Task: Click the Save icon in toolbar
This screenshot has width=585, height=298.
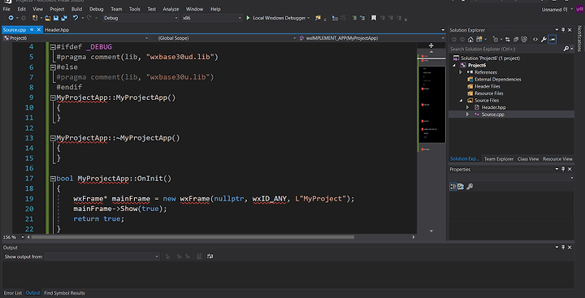Action: [55, 18]
